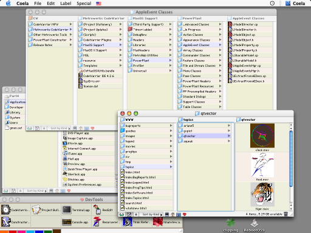Expand the ariane5 folder arrow

pos(229,126)
